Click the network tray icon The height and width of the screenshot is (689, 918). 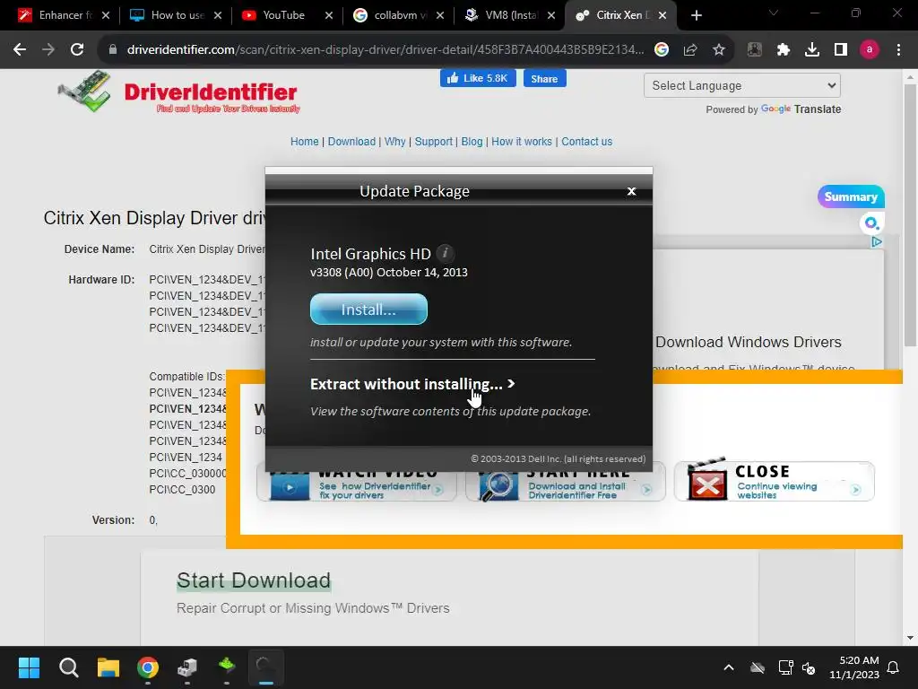pos(785,667)
